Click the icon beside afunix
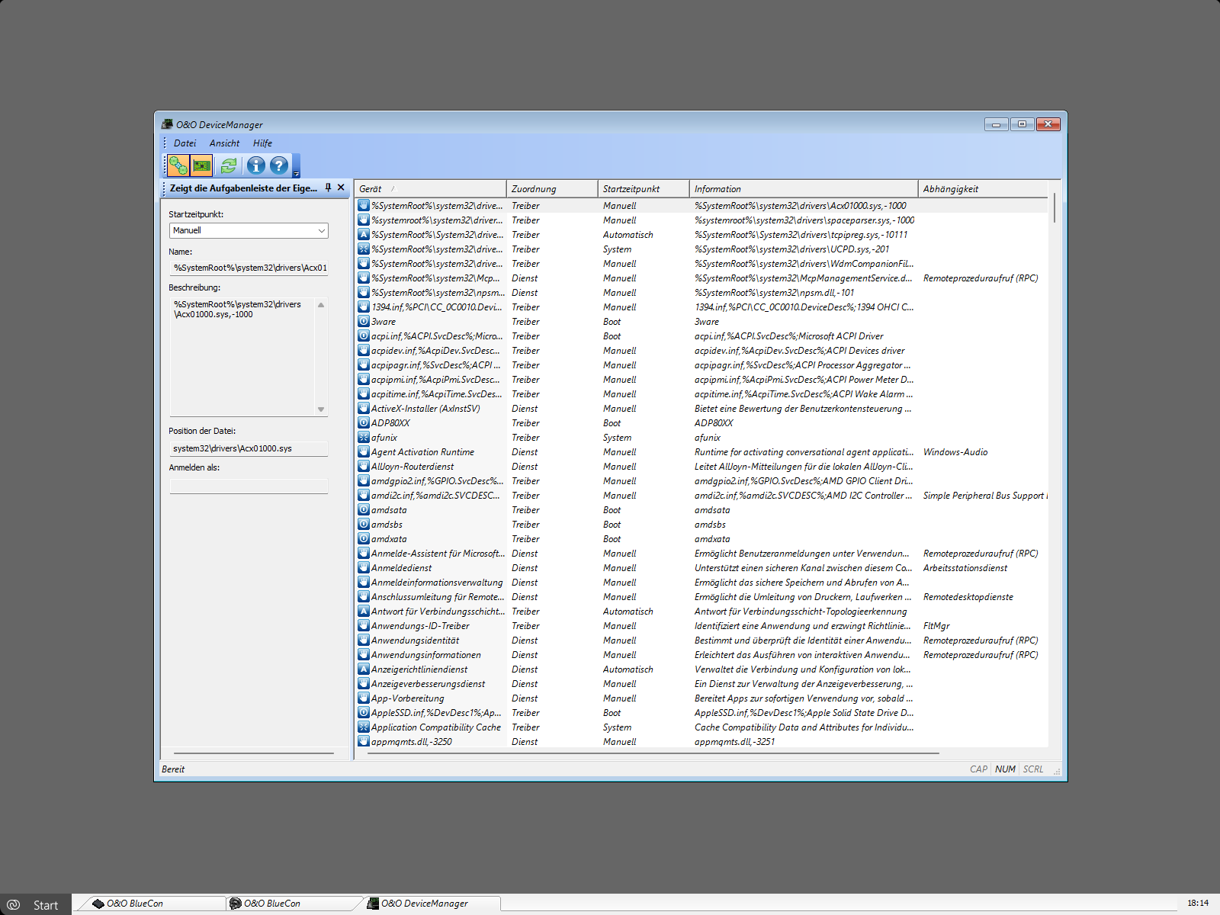Image resolution: width=1220 pixels, height=915 pixels. 364,438
